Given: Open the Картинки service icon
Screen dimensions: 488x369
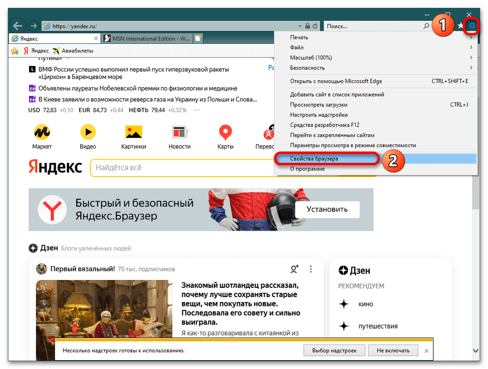Looking at the screenshot, I should pyautogui.click(x=133, y=132).
